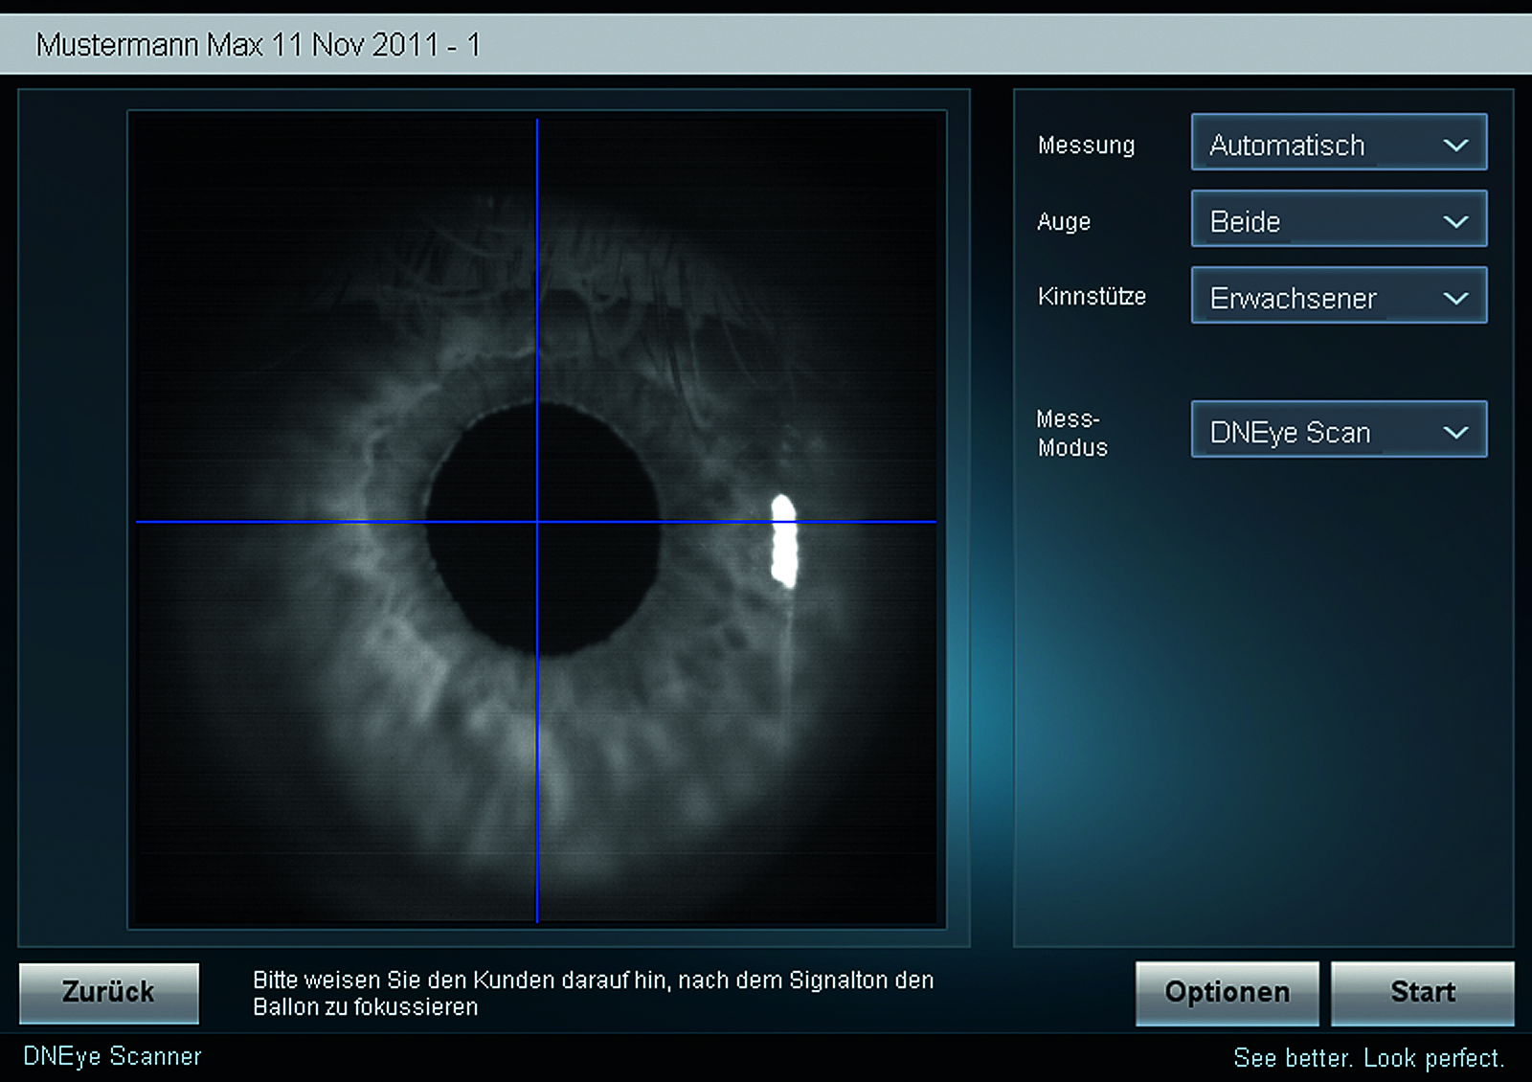
Task: Open the Kinnstütze dropdown set to Erwachsener
Action: click(x=1339, y=296)
